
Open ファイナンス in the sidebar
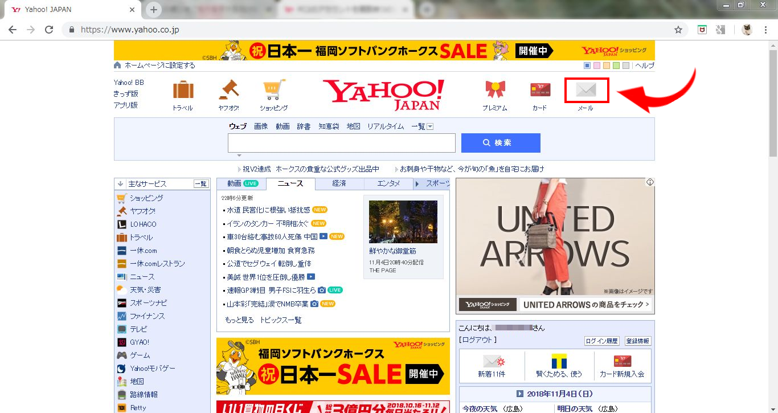(147, 316)
